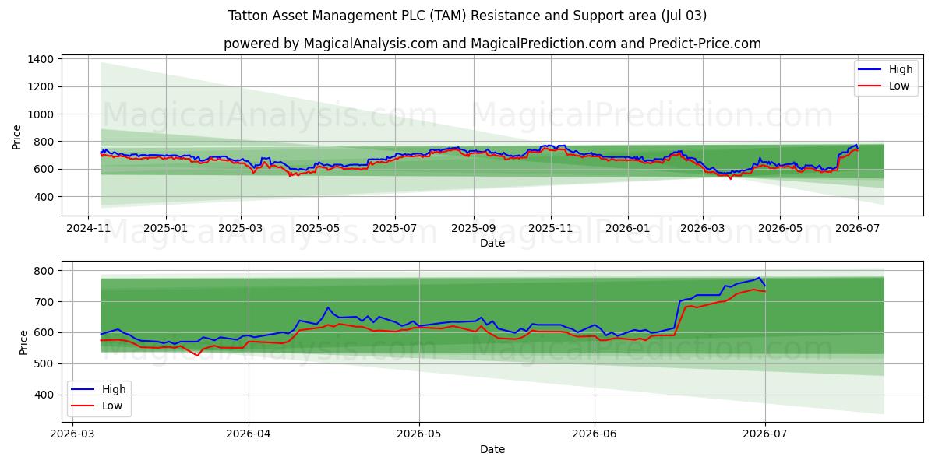Screen dimensions: 935x467
Task: Click the 2026-04 tick on bottom chart
Action: tap(249, 435)
